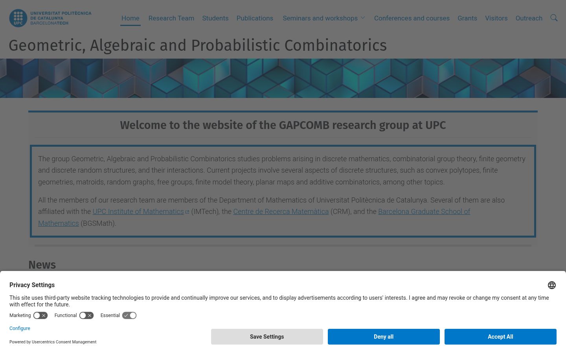
Task: Open the Research Team page
Action: (171, 18)
